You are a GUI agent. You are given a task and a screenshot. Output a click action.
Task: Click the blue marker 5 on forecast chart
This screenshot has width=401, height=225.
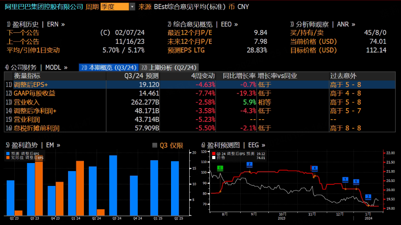356,182
